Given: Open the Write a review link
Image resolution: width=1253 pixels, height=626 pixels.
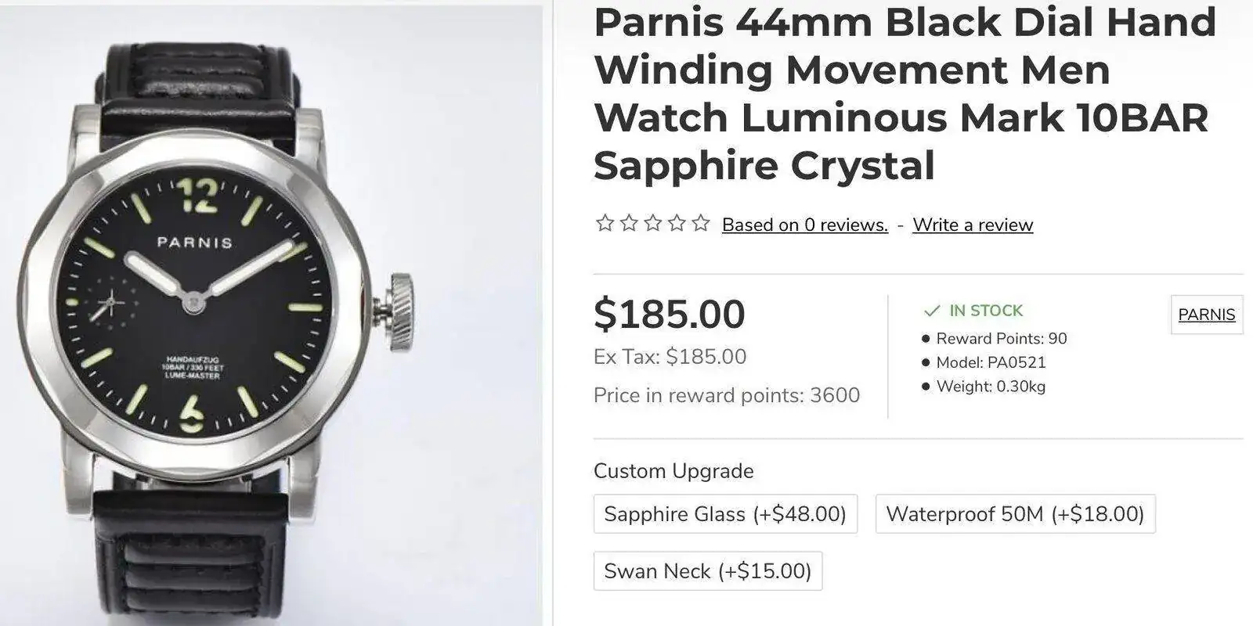Looking at the screenshot, I should click(973, 225).
